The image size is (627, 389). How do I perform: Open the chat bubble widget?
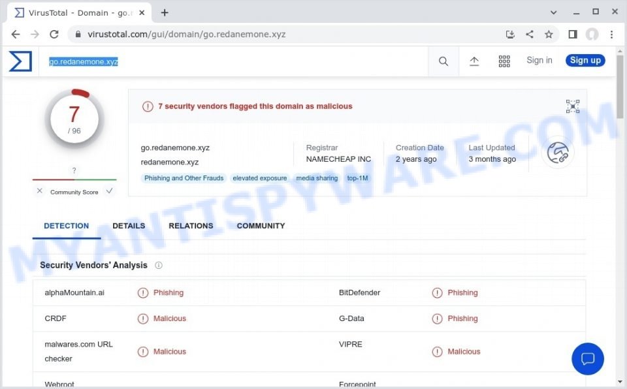tap(587, 358)
